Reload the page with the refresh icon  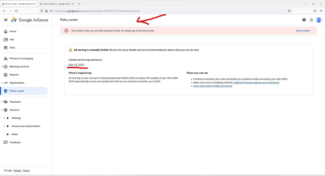pyautogui.click(x=16, y=11)
